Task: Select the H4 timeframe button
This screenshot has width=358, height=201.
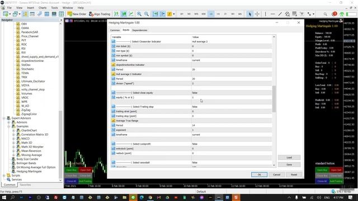Action: (x=218, y=14)
